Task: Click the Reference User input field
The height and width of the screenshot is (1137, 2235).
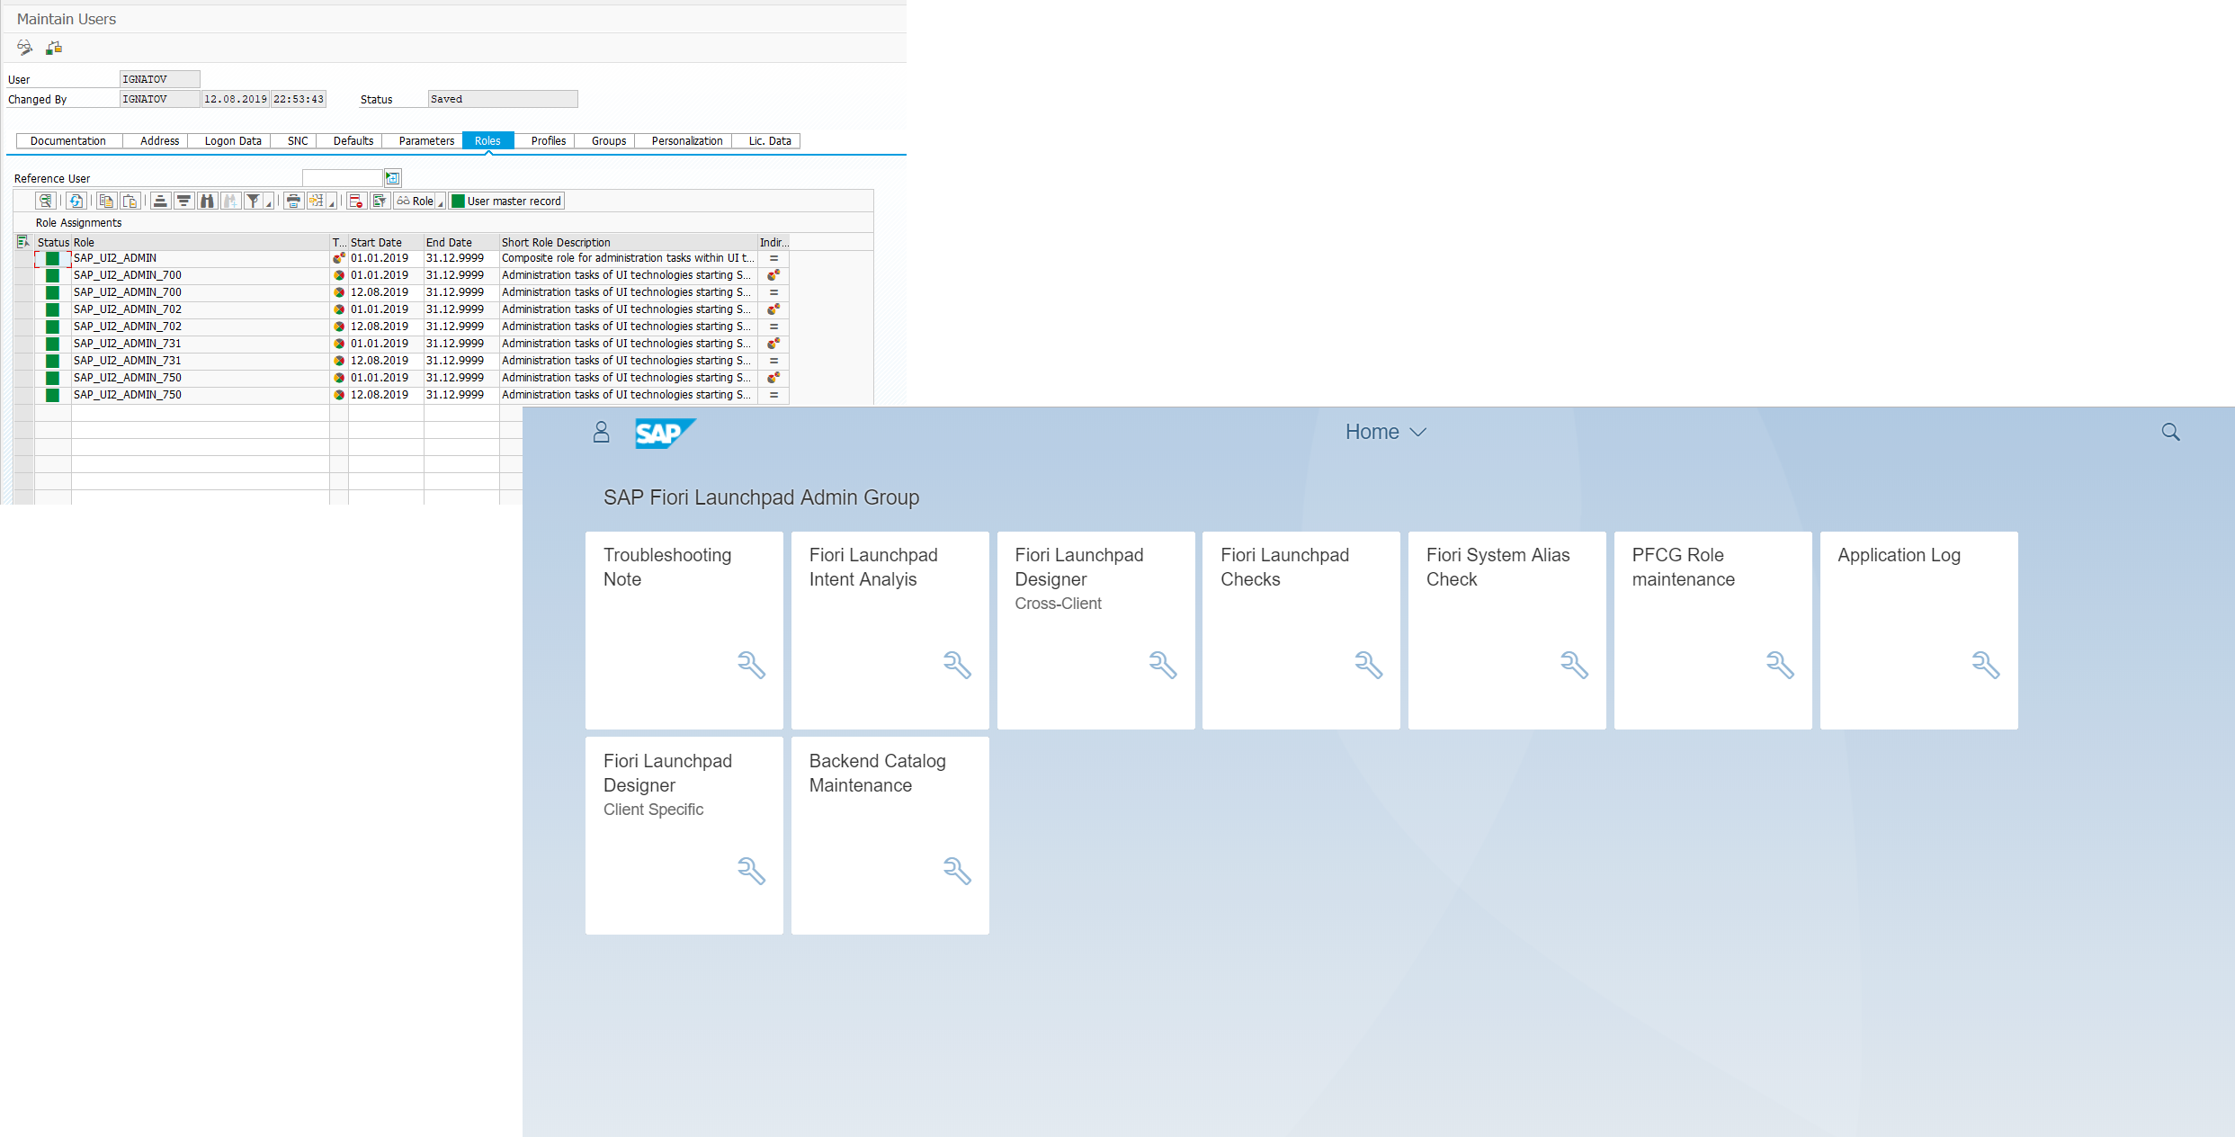Action: 343,178
